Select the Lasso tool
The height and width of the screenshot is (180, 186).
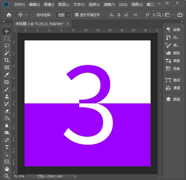tap(7, 46)
